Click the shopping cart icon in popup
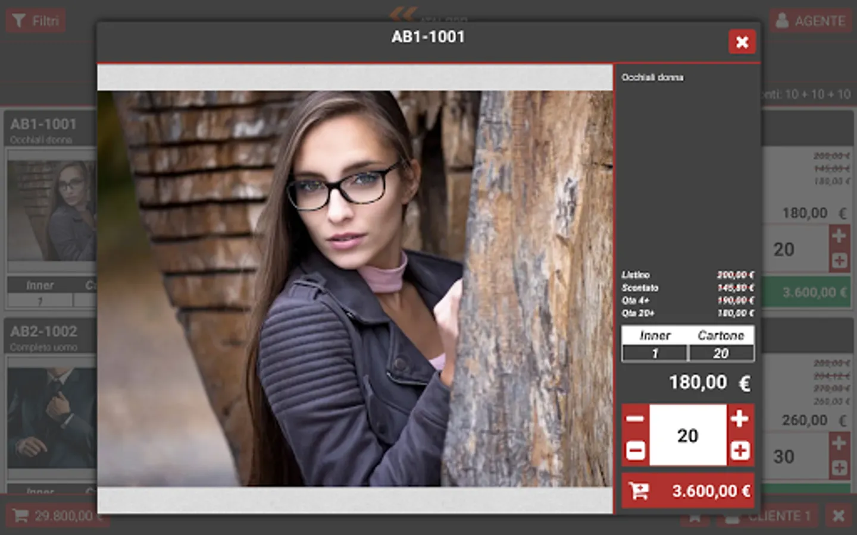The width and height of the screenshot is (857, 535). pyautogui.click(x=639, y=491)
